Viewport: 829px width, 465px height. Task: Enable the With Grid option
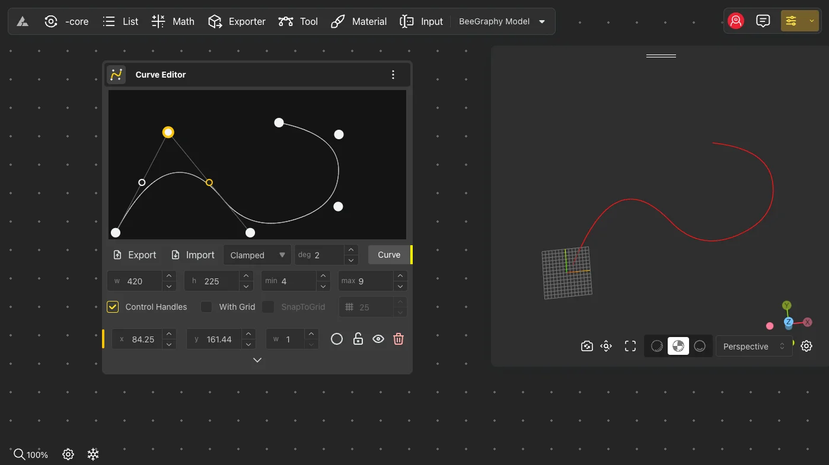coord(206,307)
